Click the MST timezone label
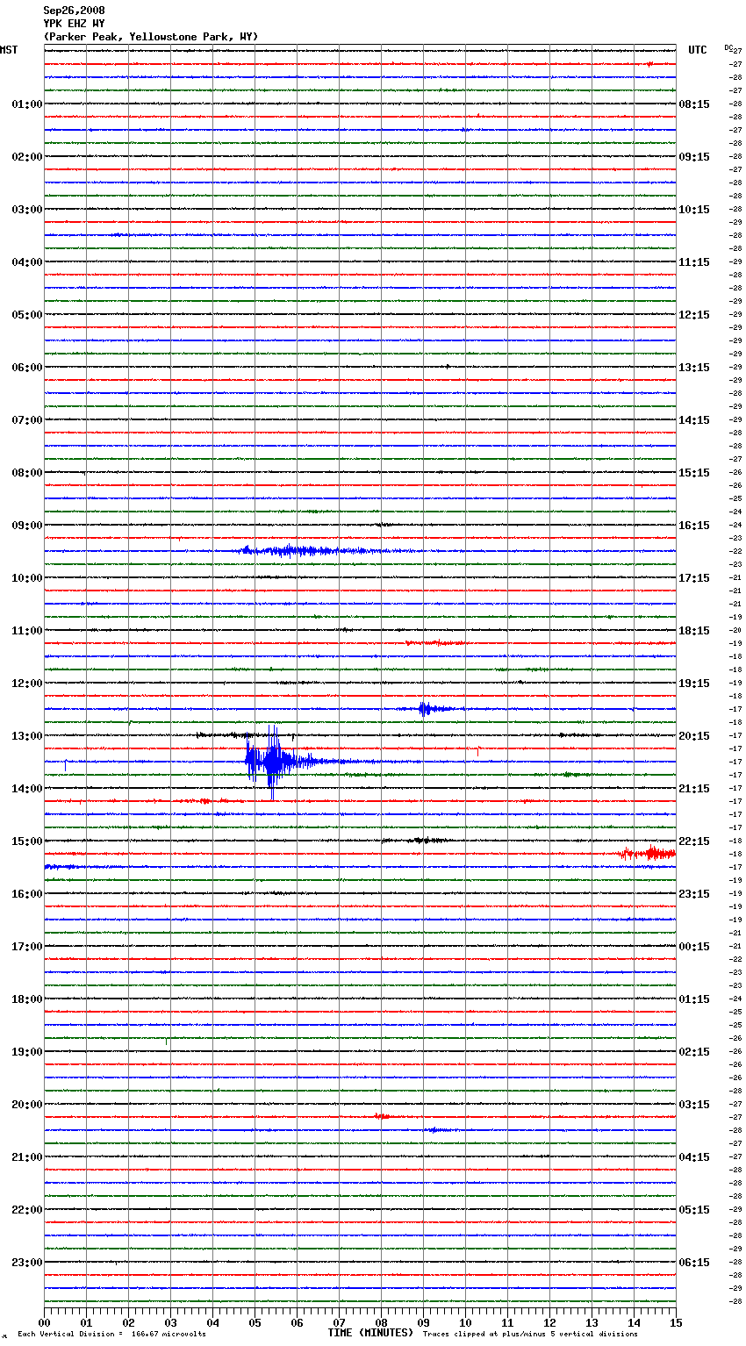The image size is (746, 1346). pyautogui.click(x=9, y=50)
